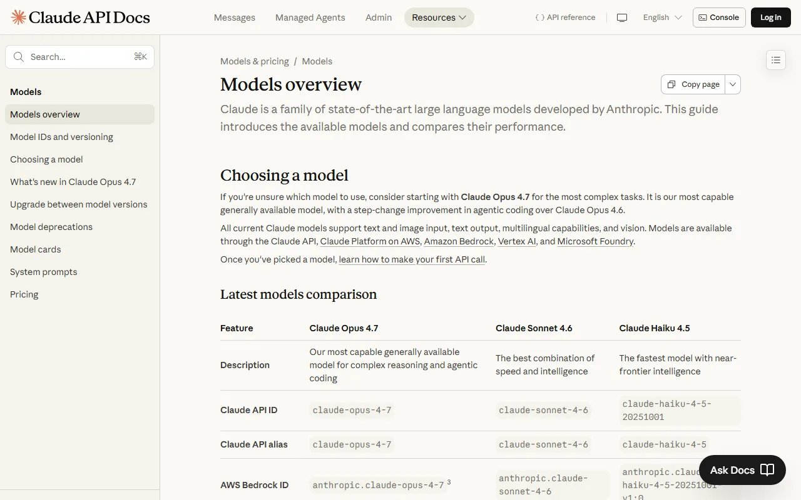The width and height of the screenshot is (801, 500).
Task: Click Models & pricing breadcrumb
Action: click(255, 61)
